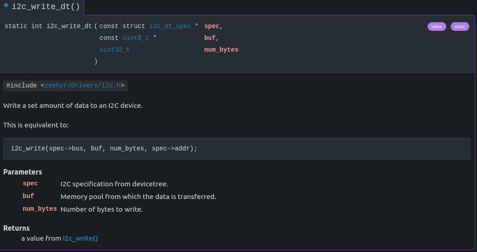Image resolution: width=477 pixels, height=252 pixels.
Task: Click num_bytes in the function signature
Action: tap(221, 50)
